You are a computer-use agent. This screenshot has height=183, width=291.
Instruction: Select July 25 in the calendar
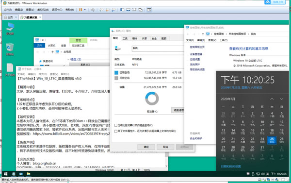click(x=272, y=140)
